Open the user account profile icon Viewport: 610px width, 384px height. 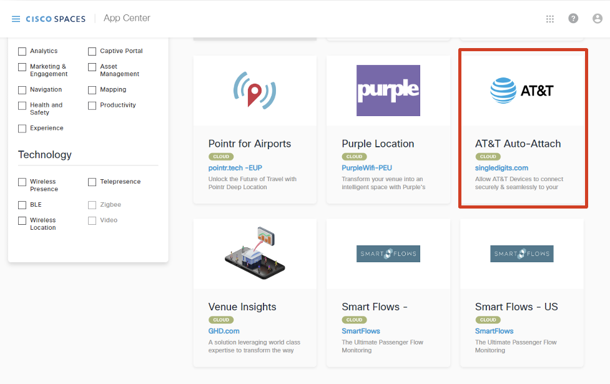pyautogui.click(x=597, y=19)
